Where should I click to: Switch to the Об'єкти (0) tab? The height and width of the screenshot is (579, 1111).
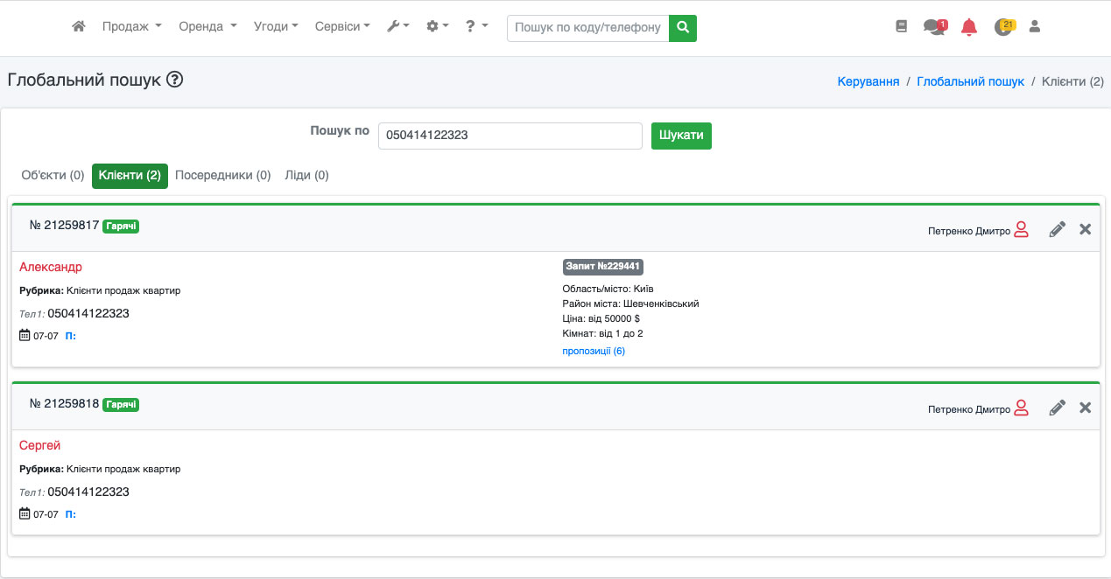point(53,176)
